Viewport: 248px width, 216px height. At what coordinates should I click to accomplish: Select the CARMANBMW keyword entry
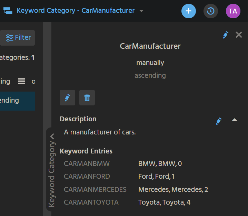(x=87, y=163)
